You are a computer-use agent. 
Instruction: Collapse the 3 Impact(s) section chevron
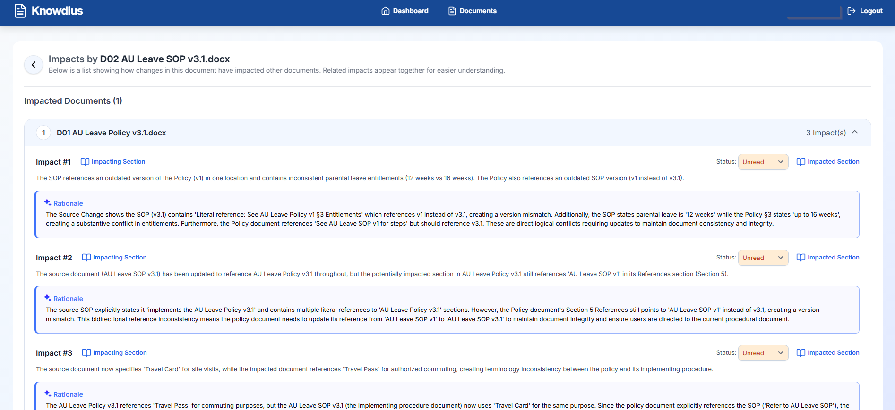click(855, 133)
